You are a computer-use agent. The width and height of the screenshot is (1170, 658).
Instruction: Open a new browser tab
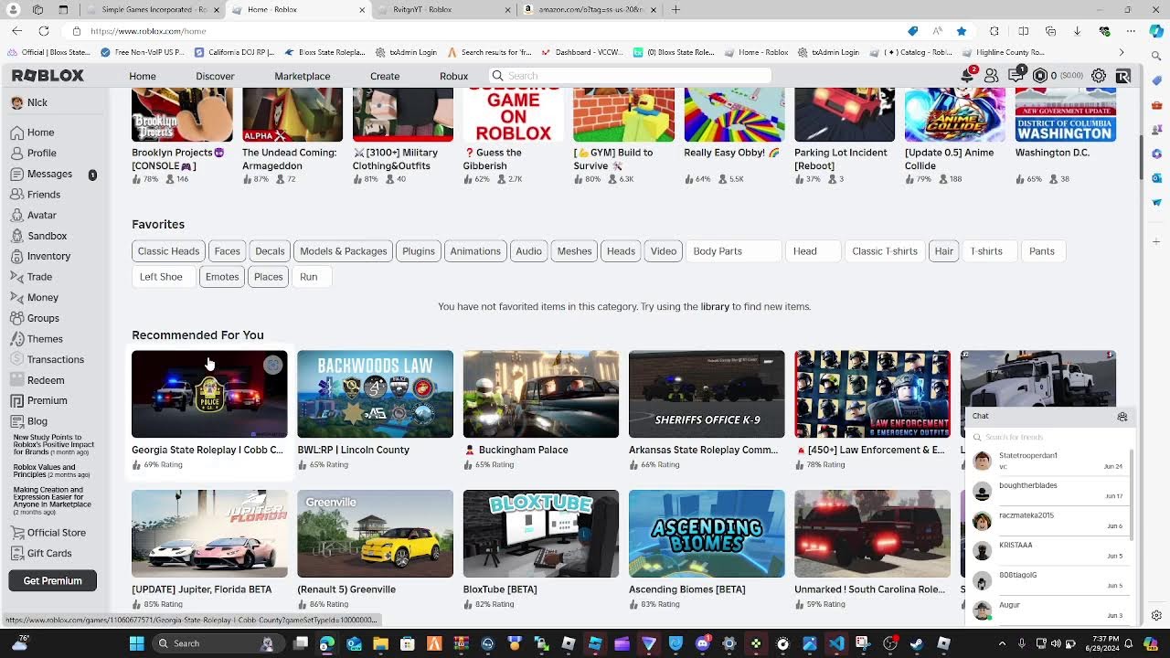(x=675, y=9)
